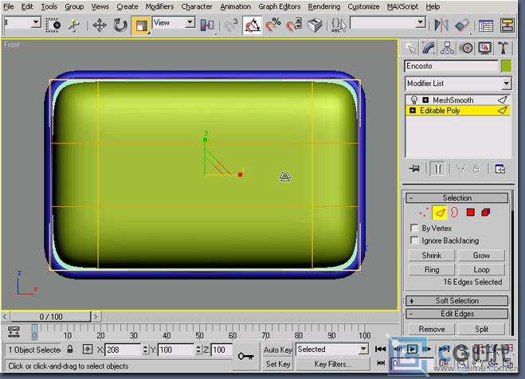Select Border sub-object level
Screen dimensions: 525x379
(x=454, y=213)
